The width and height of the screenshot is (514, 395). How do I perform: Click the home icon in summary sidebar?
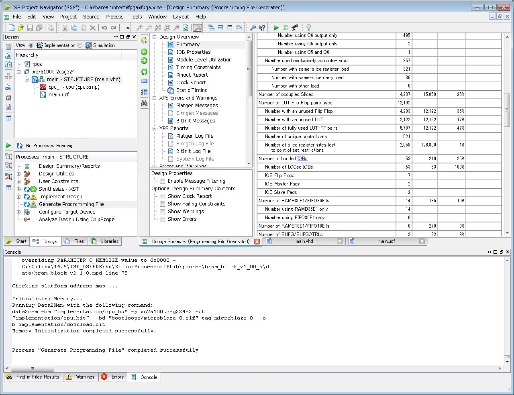pos(144,41)
